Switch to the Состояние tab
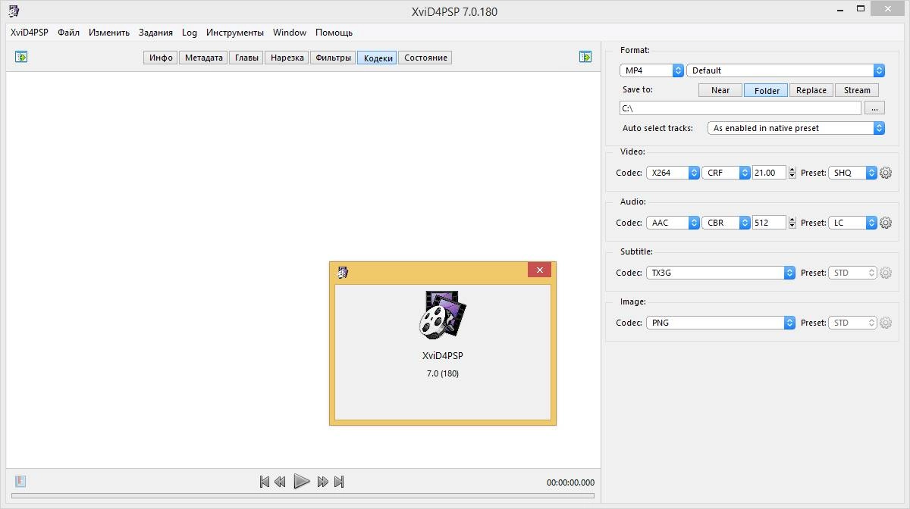This screenshot has width=910, height=509. click(x=425, y=58)
